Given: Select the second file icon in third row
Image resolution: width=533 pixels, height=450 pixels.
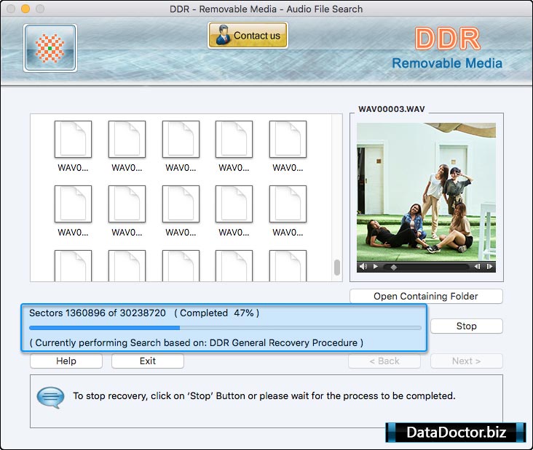Looking at the screenshot, I should (127, 266).
